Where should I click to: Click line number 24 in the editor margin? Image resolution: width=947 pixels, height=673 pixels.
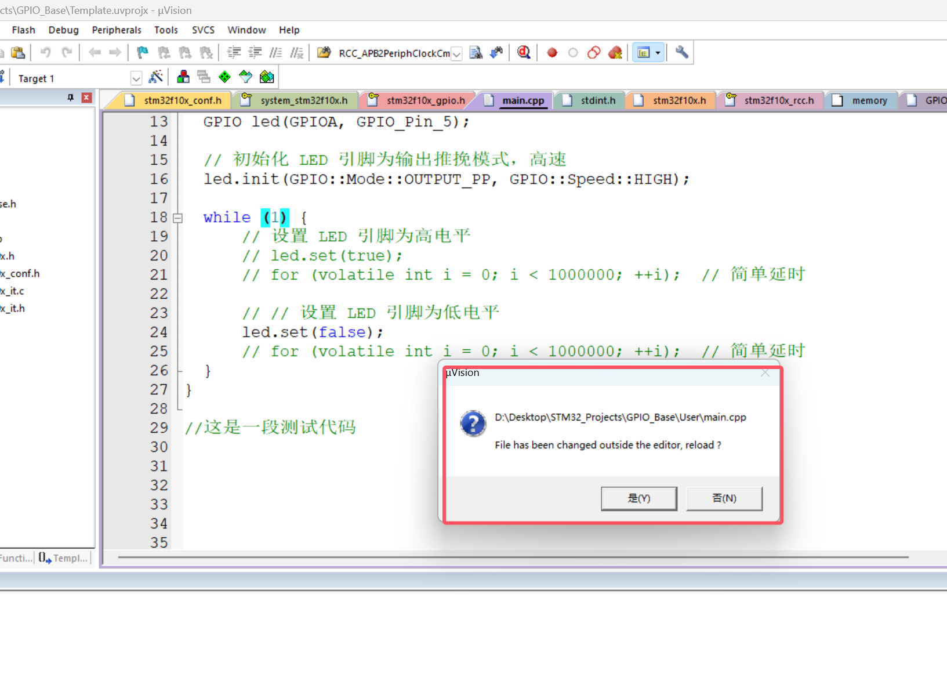[159, 332]
